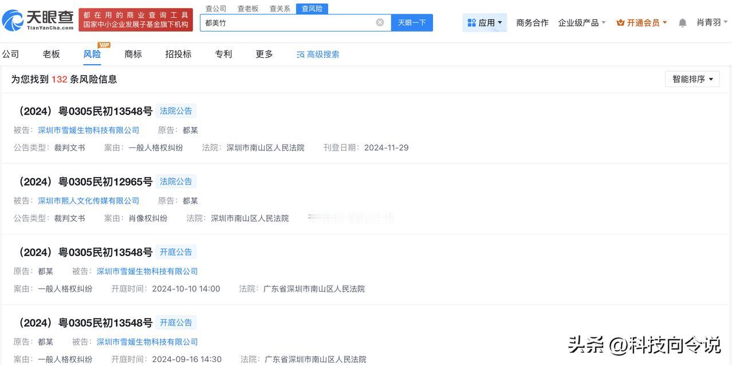Open defendant 深圳市雪媛生物科技有限公司 in 刊登日期 2024-11-29 entry
Image resolution: width=732 pixels, height=365 pixels.
pos(89,130)
